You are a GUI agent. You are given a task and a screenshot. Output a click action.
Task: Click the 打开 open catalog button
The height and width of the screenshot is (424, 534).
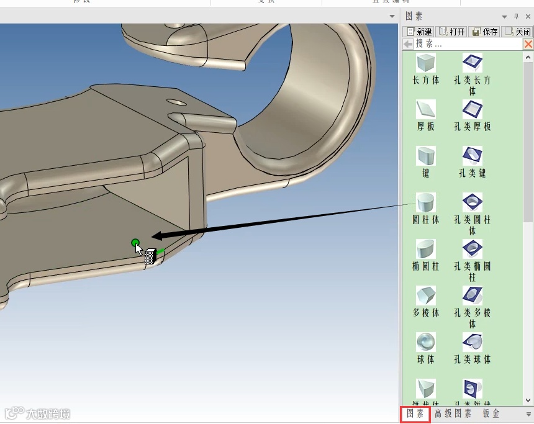[451, 32]
